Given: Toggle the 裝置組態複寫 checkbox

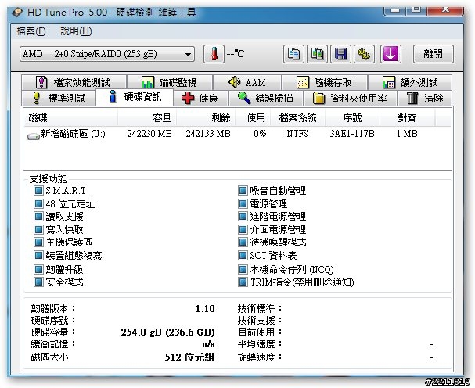Looking at the screenshot, I should click(x=38, y=255).
